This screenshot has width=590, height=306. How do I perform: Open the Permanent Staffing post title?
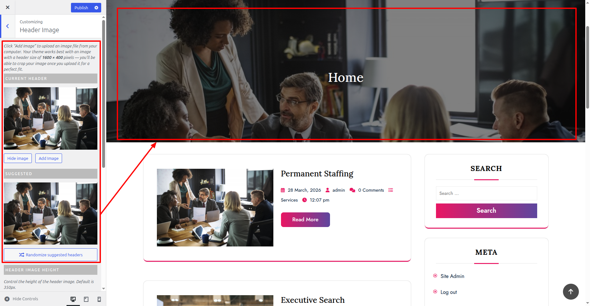coord(317,174)
